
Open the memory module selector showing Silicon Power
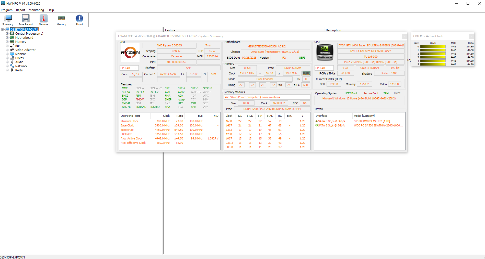(x=267, y=97)
